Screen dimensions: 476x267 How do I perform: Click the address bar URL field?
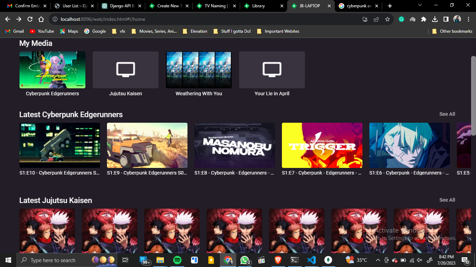[x=209, y=19]
